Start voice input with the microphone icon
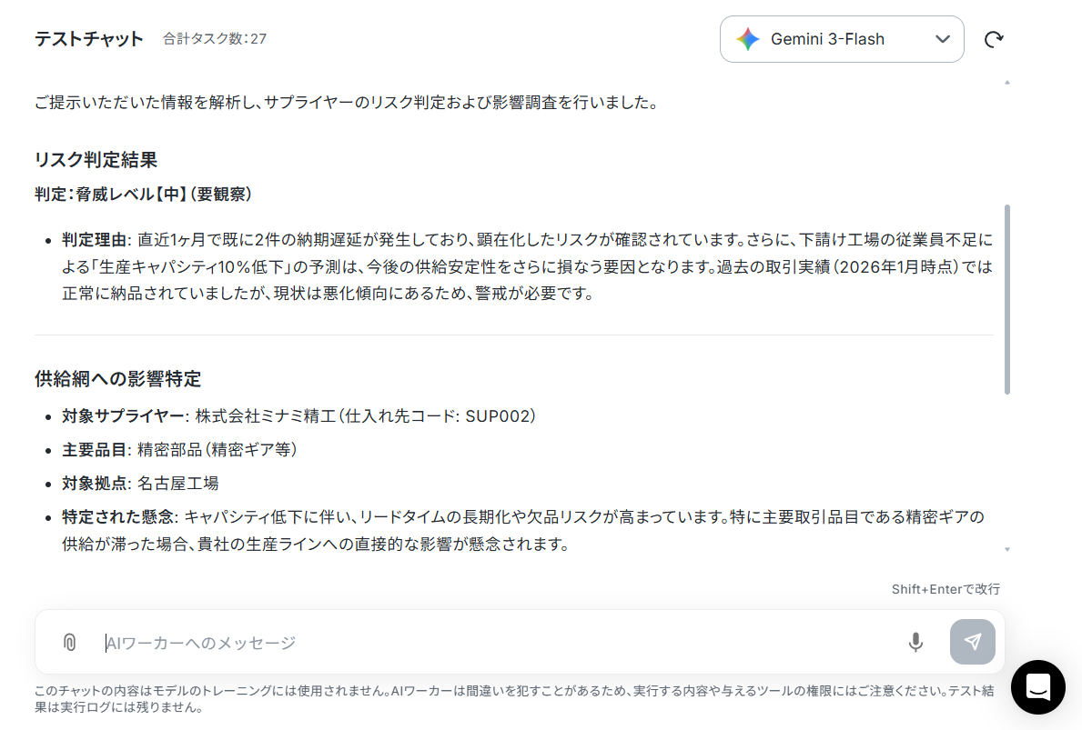This screenshot has width=1082, height=730. click(x=915, y=643)
